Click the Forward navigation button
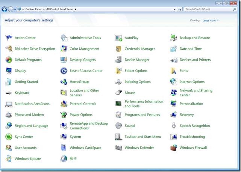Viewport: 241px width, 172px height. click(x=11, y=9)
